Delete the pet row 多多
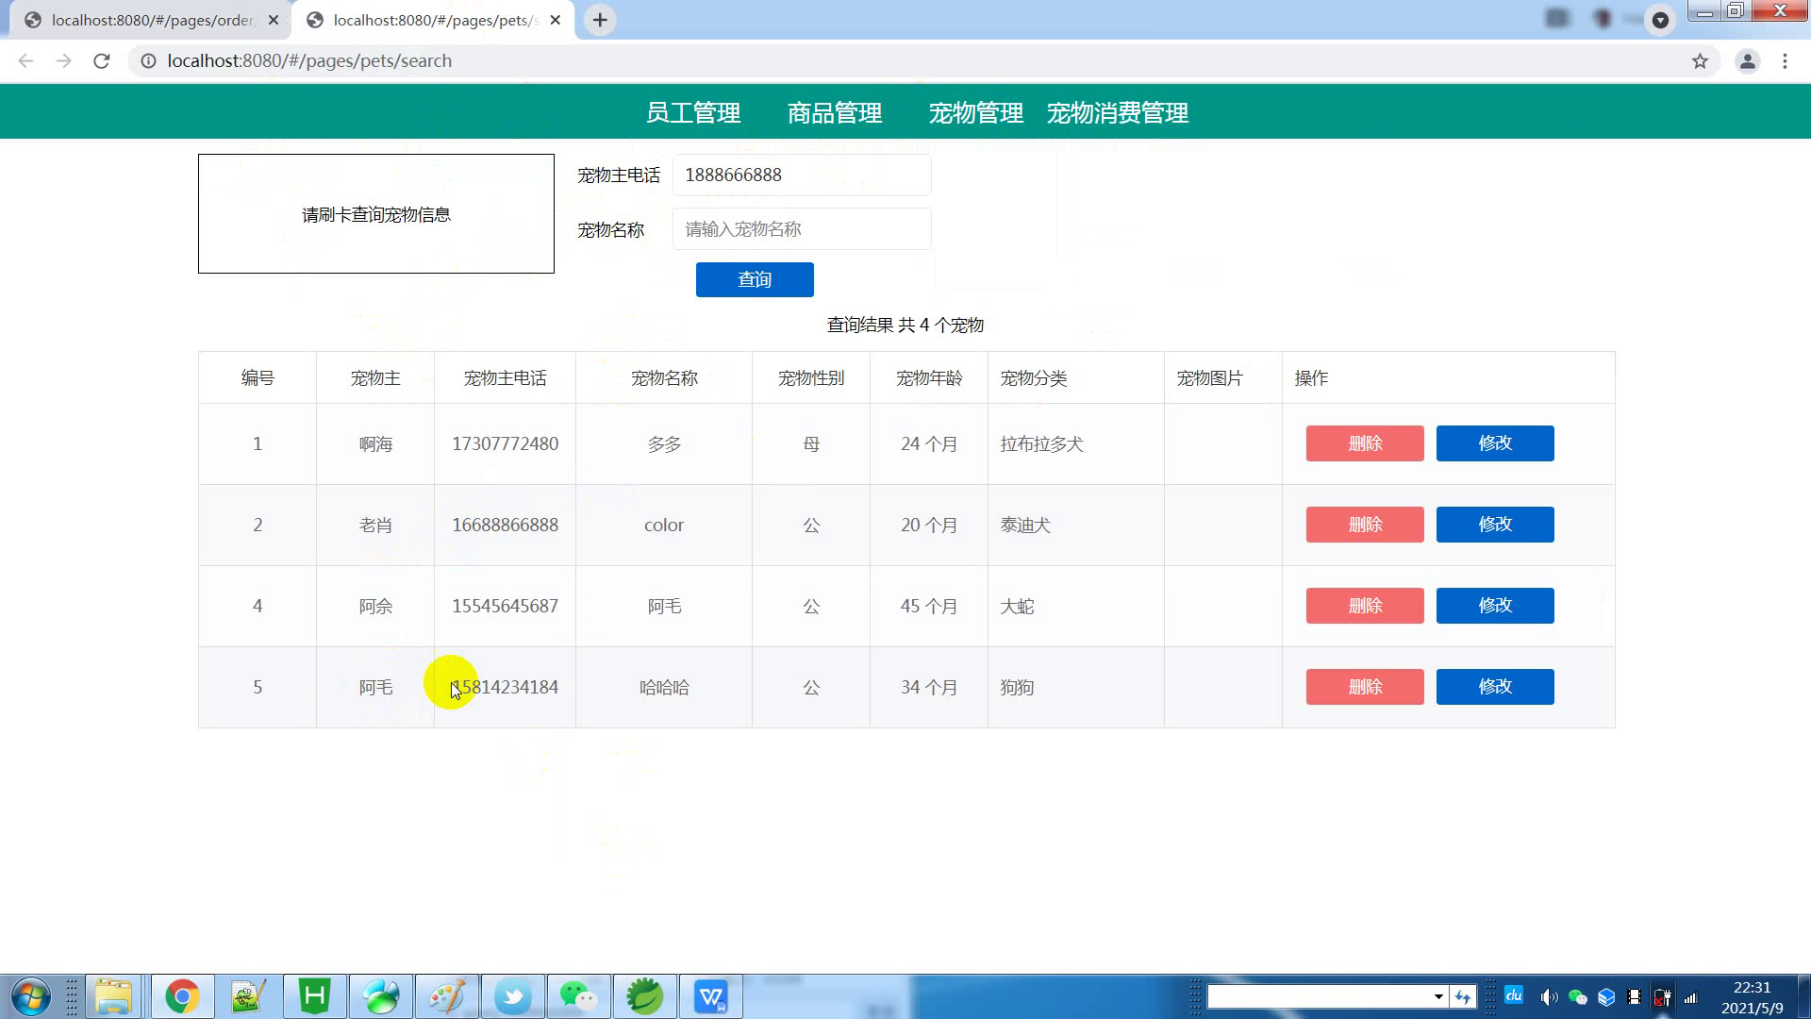 [1365, 443]
